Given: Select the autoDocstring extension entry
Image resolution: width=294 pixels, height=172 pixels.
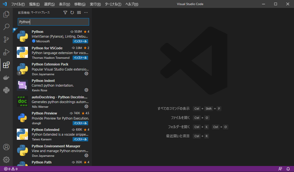Looking at the screenshot, I should [x=52, y=102].
